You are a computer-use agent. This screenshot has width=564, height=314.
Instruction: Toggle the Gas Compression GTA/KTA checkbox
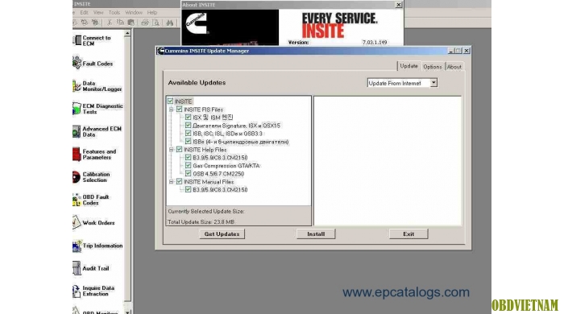coord(188,165)
